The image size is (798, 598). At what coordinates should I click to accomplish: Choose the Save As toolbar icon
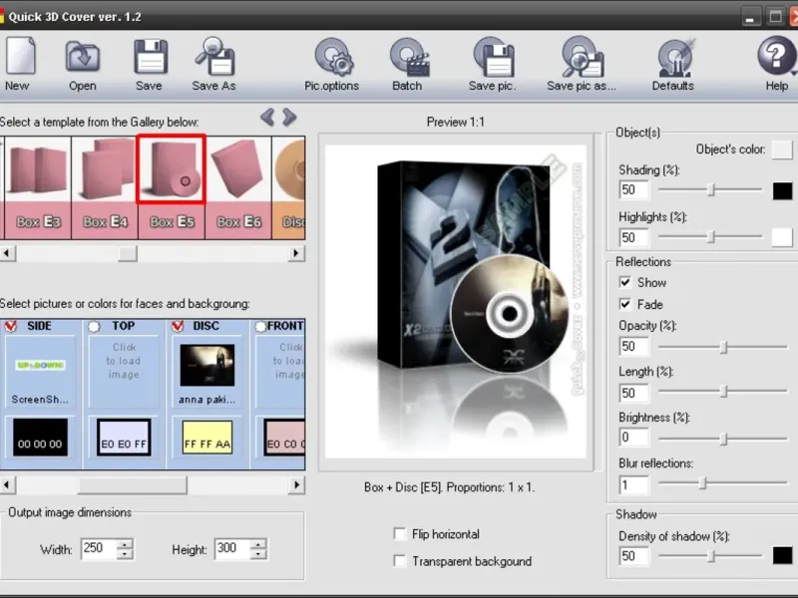[x=214, y=56]
